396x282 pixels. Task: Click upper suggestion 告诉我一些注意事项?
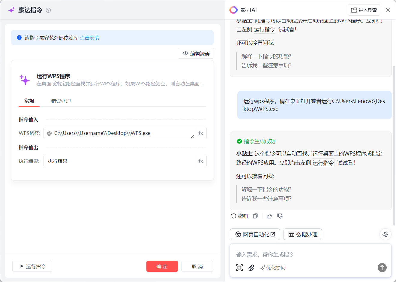[266, 65]
